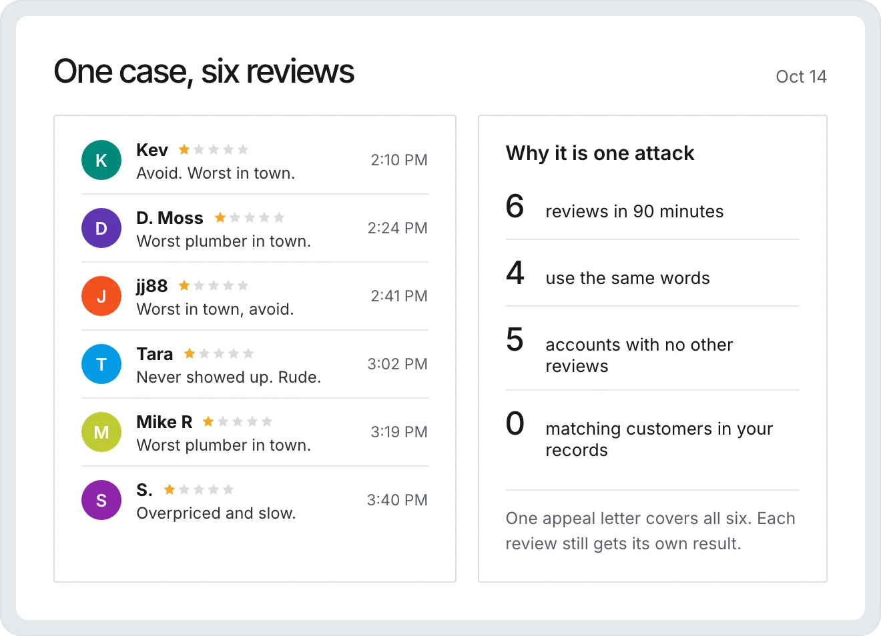The image size is (881, 636).
Task: Click jj88's one-star rating
Action: point(214,285)
